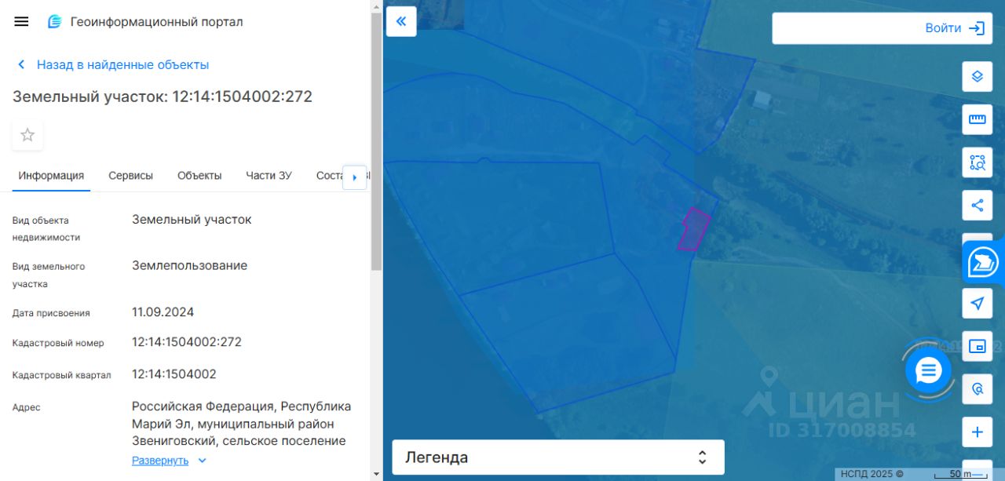Click the Вид объекта недвижимости label
Image resolution: width=1005 pixels, height=481 pixels.
point(46,229)
